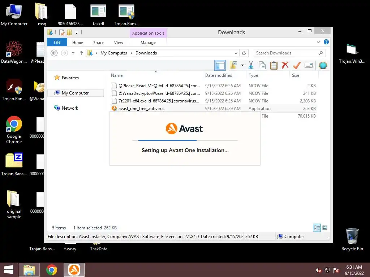Click the muted volume tray icon
Image resolution: width=370 pixels, height=277 pixels.
tap(318, 270)
